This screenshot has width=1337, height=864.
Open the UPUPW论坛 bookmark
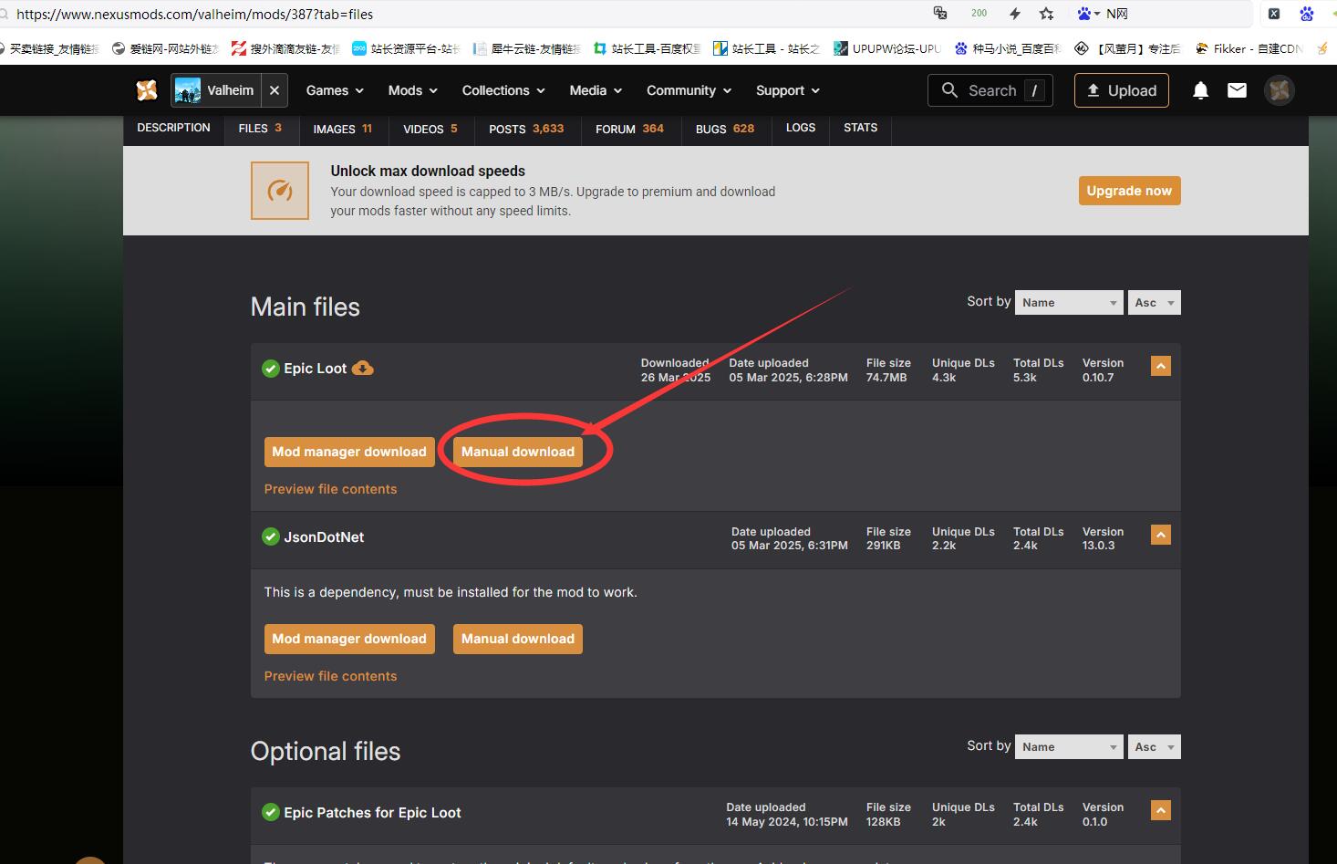[887, 48]
